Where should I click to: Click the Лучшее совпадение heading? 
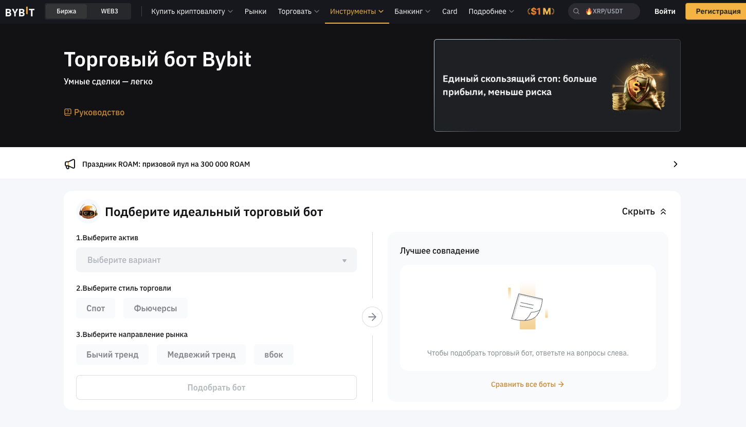(x=440, y=251)
